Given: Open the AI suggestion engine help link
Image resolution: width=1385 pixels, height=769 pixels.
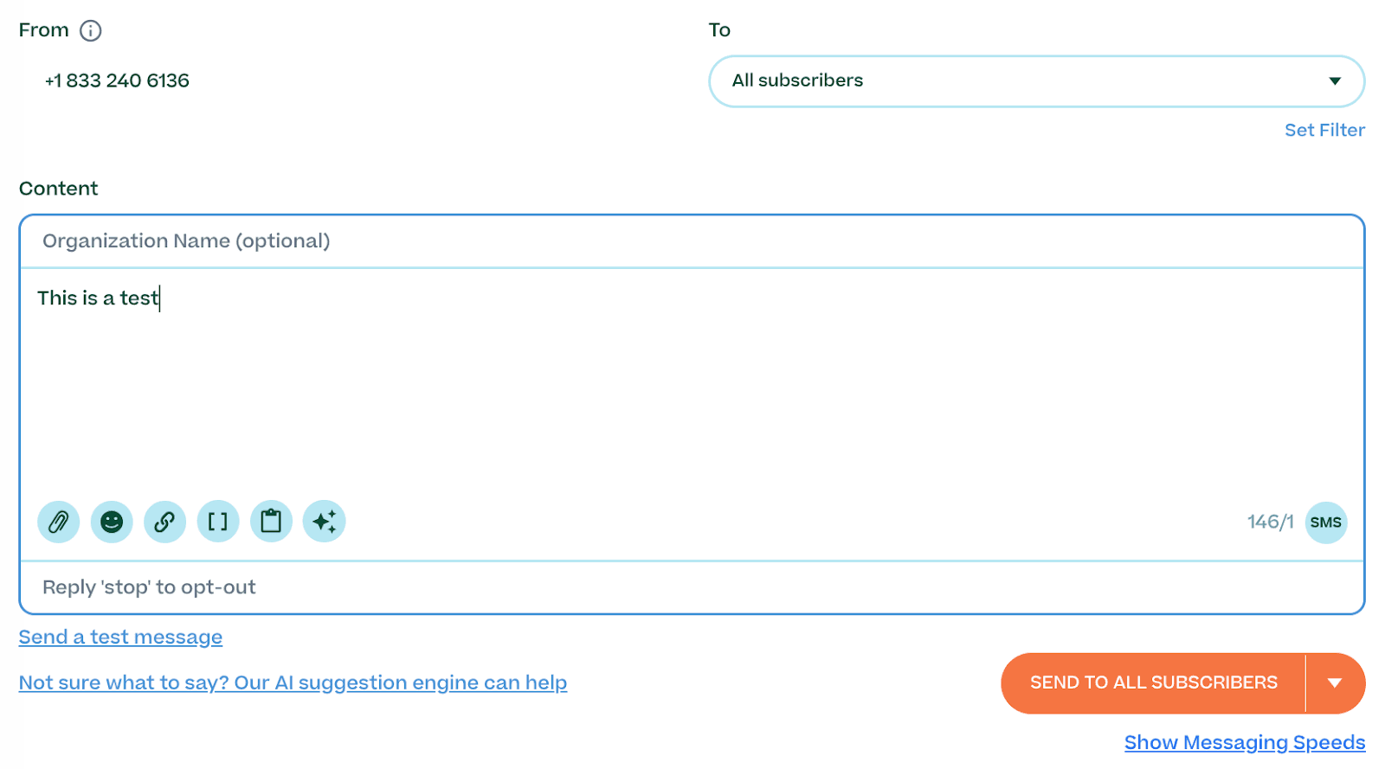Looking at the screenshot, I should 293,682.
